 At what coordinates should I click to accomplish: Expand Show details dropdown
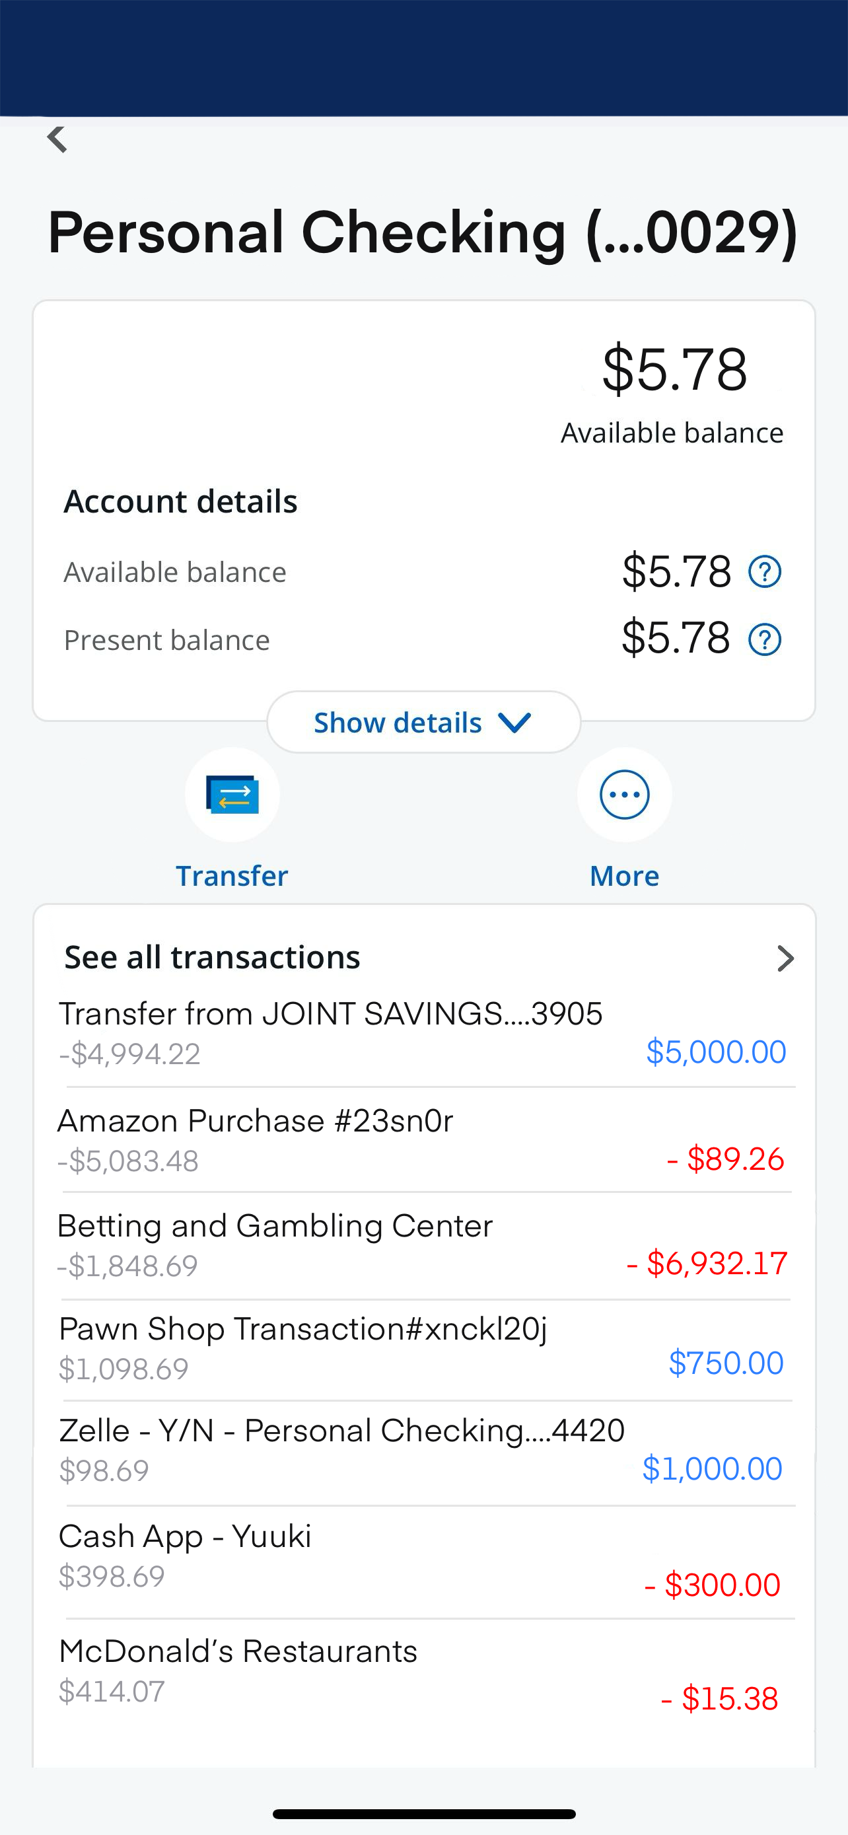(x=423, y=723)
